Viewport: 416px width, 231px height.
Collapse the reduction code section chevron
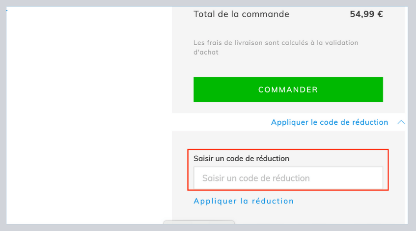tap(401, 122)
